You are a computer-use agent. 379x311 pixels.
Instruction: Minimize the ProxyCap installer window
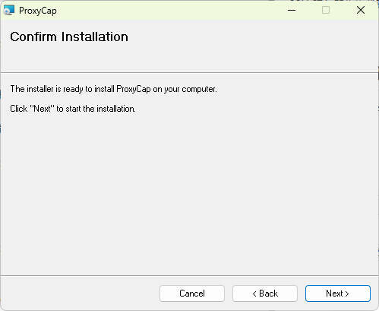(292, 10)
